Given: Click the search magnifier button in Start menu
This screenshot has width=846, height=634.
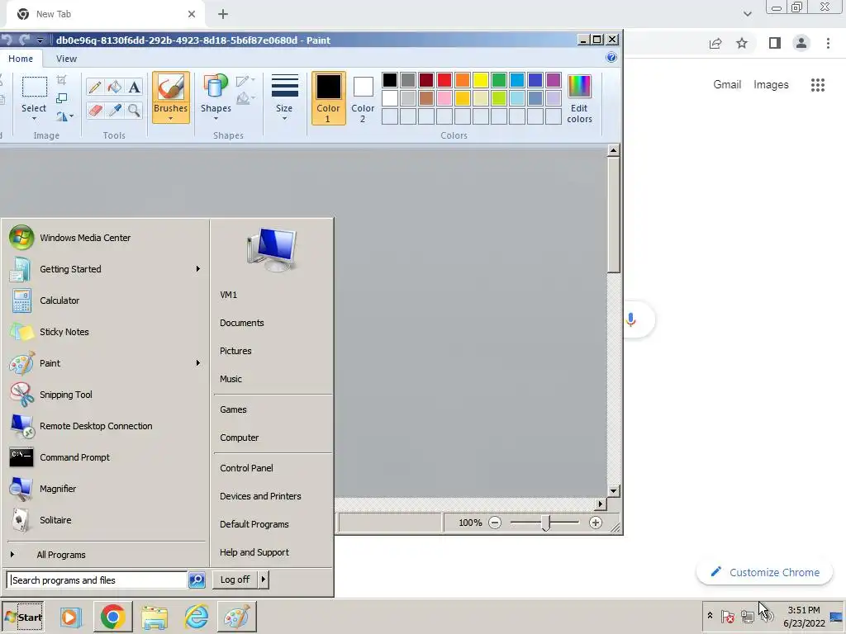Looking at the screenshot, I should point(197,580).
